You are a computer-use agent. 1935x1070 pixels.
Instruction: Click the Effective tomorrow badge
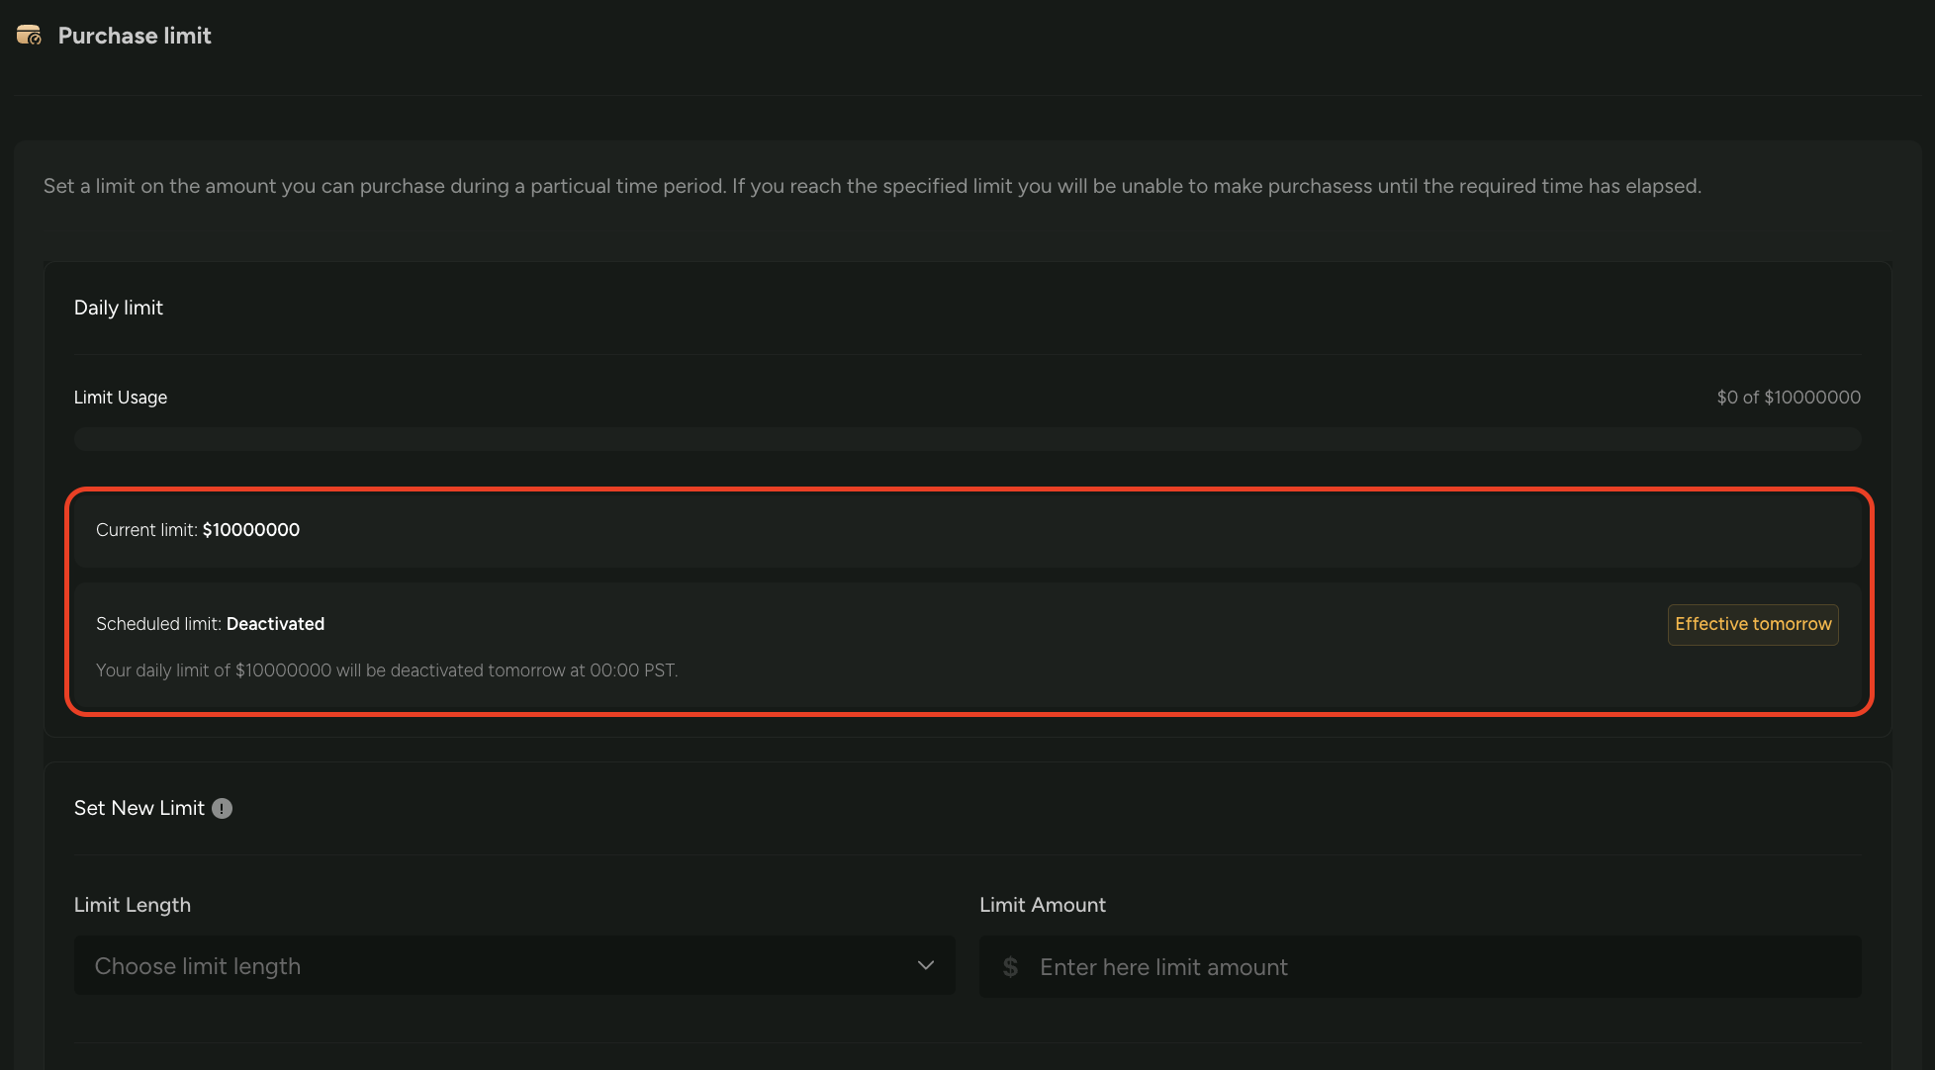point(1752,624)
